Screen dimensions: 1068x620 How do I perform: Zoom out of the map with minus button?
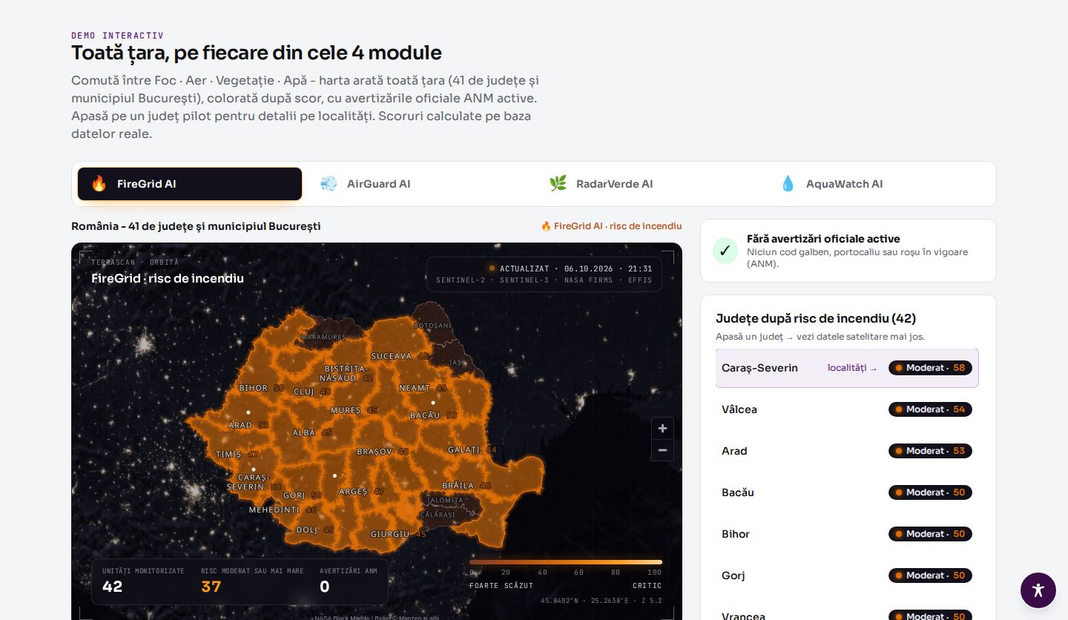tap(662, 450)
